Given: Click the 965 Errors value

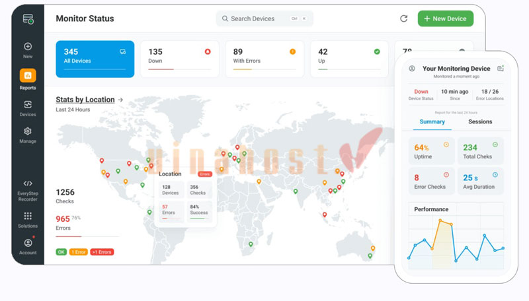Looking at the screenshot, I should point(63,219).
